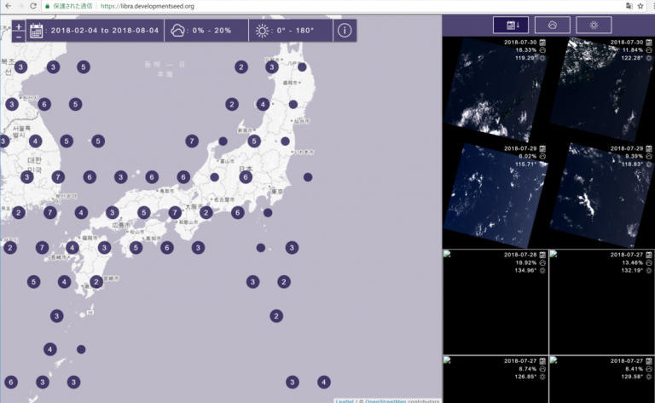Click the translate page icon in address bar
655x403 pixels.
click(x=629, y=6)
